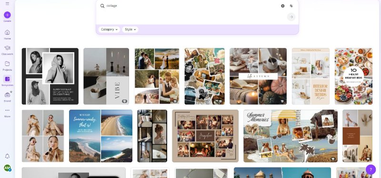Open Projects folder in sidebar
Viewport: 381px width, 178px height.
pos(7,66)
